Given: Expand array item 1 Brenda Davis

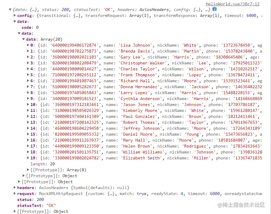Looking at the screenshot, I should click(x=28, y=51).
